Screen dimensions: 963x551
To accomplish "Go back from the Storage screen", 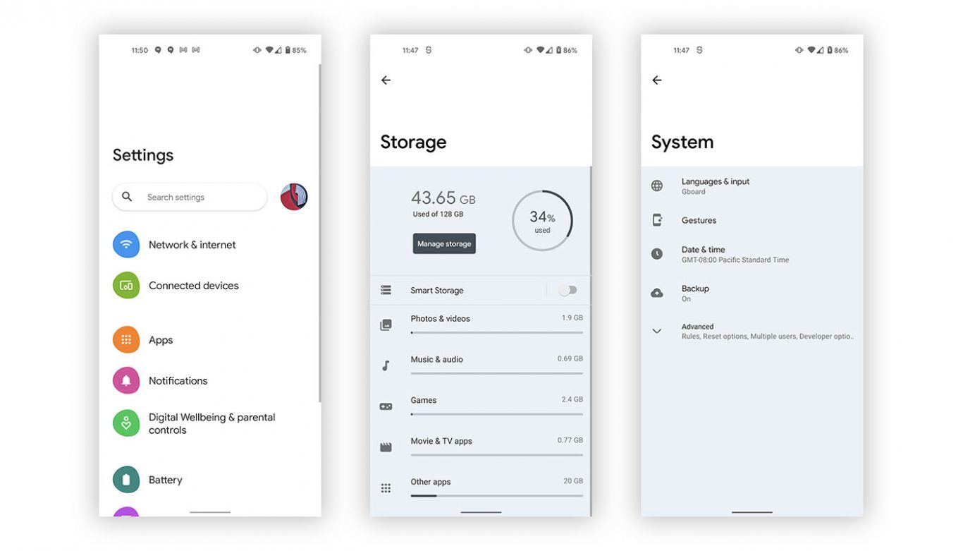I will point(386,80).
